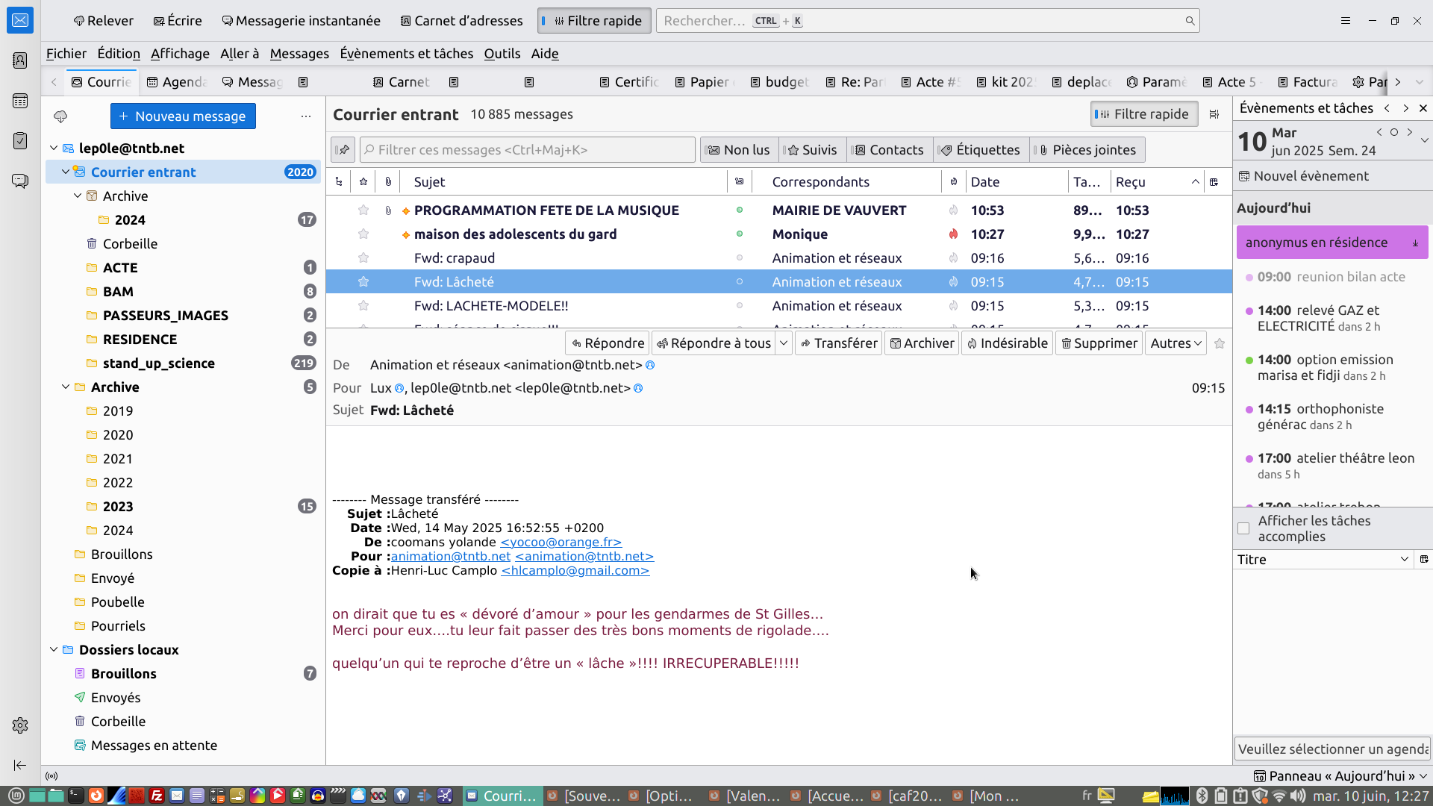Viewport: 1433px width, 806px height.
Task: Toggle the Pièces jointes filter
Action: click(1087, 150)
